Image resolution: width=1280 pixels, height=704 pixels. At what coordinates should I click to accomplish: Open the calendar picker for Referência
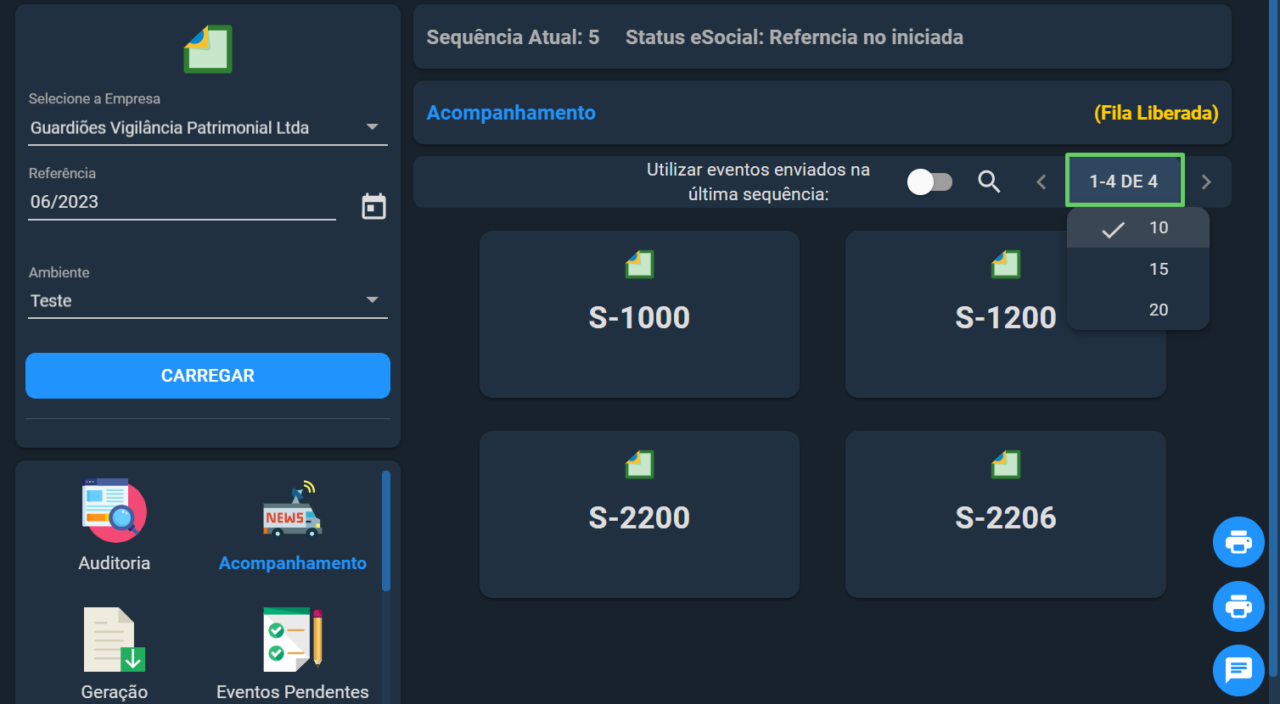point(373,206)
